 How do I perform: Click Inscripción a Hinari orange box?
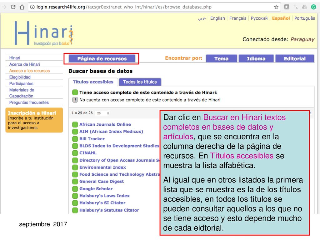tap(34, 120)
